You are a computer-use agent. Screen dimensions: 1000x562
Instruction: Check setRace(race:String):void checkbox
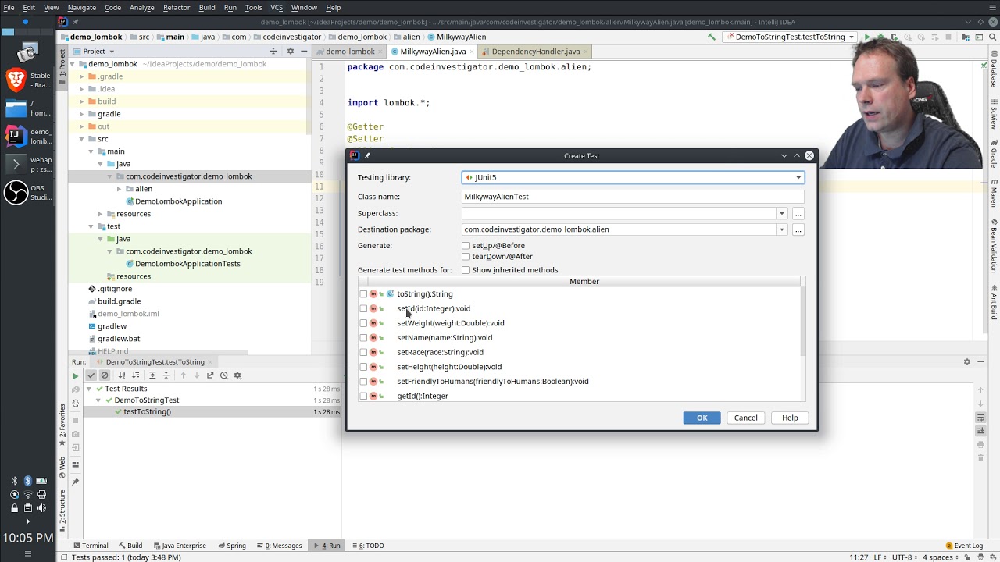click(363, 352)
